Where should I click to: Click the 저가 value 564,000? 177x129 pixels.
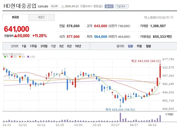coord(100,37)
